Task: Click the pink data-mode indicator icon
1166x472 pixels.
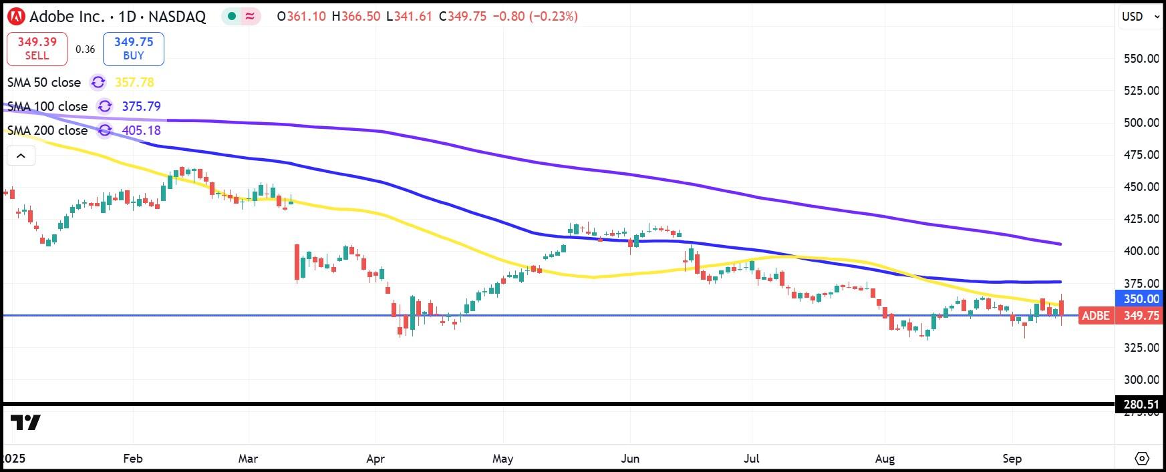Action: (250, 17)
